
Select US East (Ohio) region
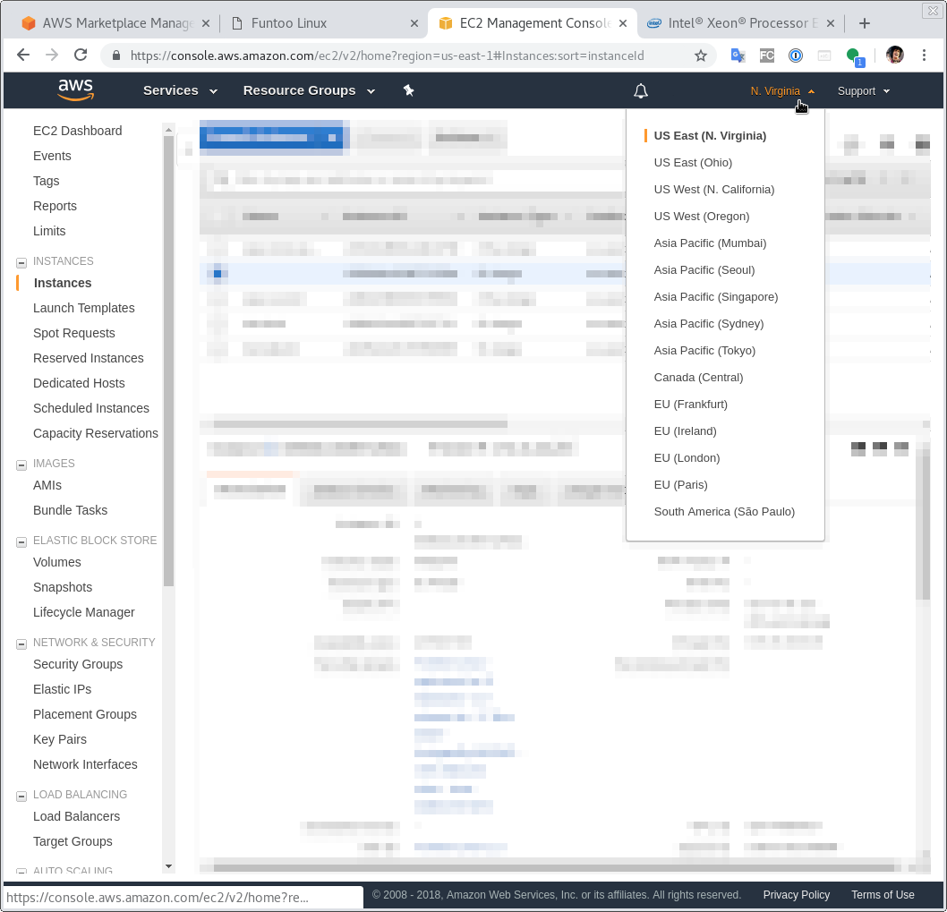click(x=693, y=163)
